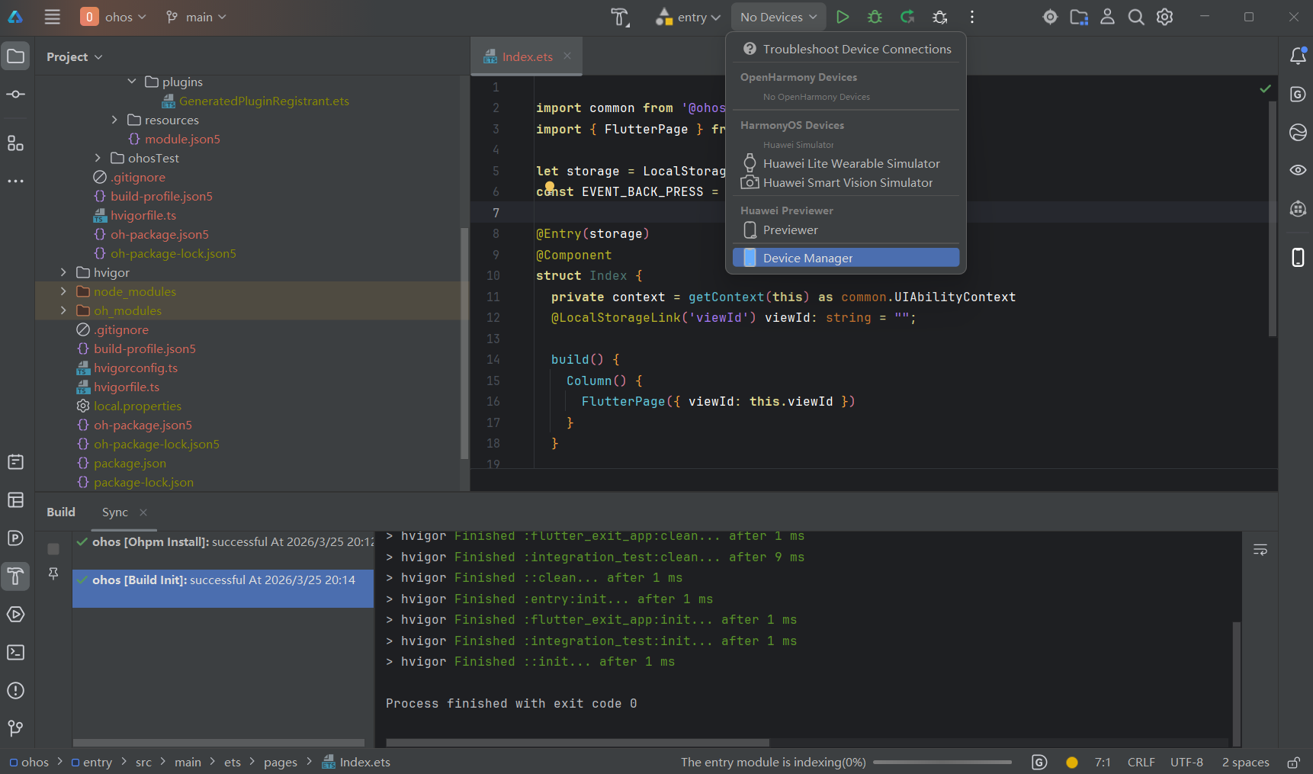Select Build Init successful build entry
Image resolution: width=1313 pixels, height=774 pixels.
pos(223,588)
